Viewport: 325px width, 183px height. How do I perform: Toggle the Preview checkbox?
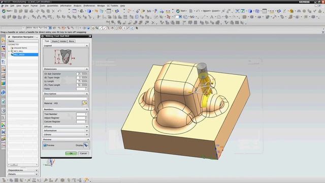(x=45, y=145)
